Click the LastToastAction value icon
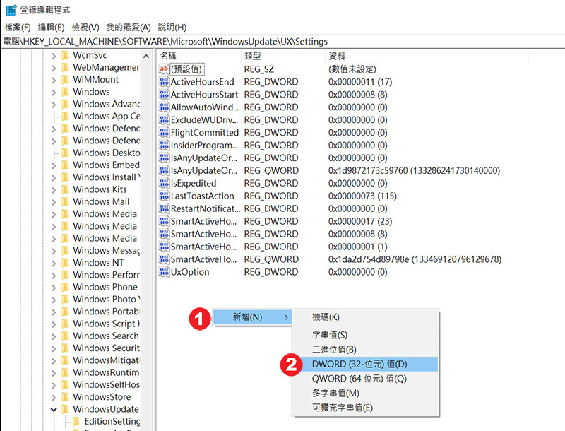565x431 pixels. 164,196
